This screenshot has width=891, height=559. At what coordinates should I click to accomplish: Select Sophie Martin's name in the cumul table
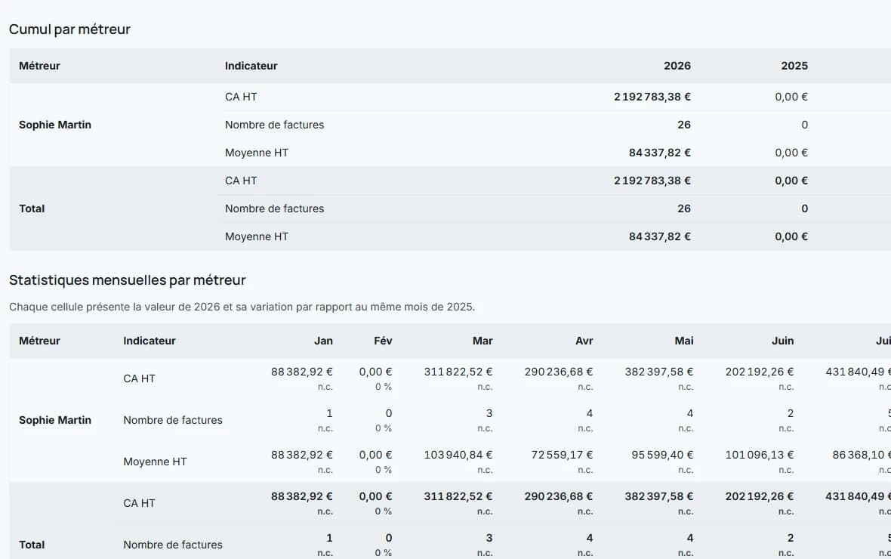tap(55, 125)
